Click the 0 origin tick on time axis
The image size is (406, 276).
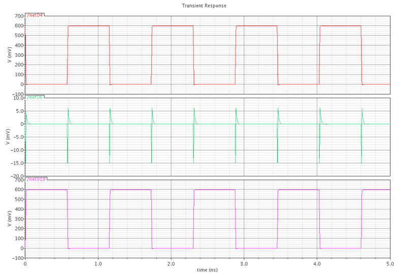25,264
